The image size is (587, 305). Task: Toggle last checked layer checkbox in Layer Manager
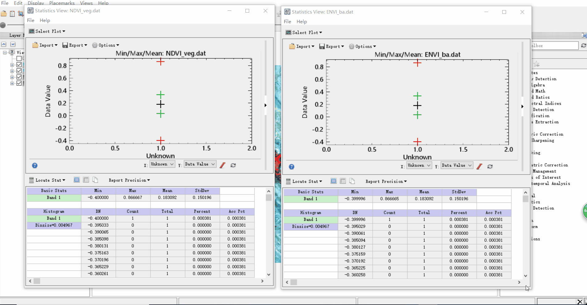click(19, 83)
